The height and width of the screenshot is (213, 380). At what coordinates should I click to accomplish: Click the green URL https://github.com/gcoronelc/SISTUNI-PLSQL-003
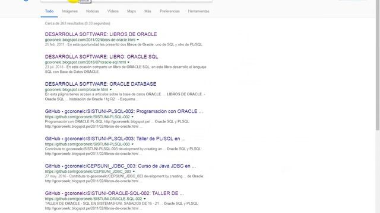point(87,144)
